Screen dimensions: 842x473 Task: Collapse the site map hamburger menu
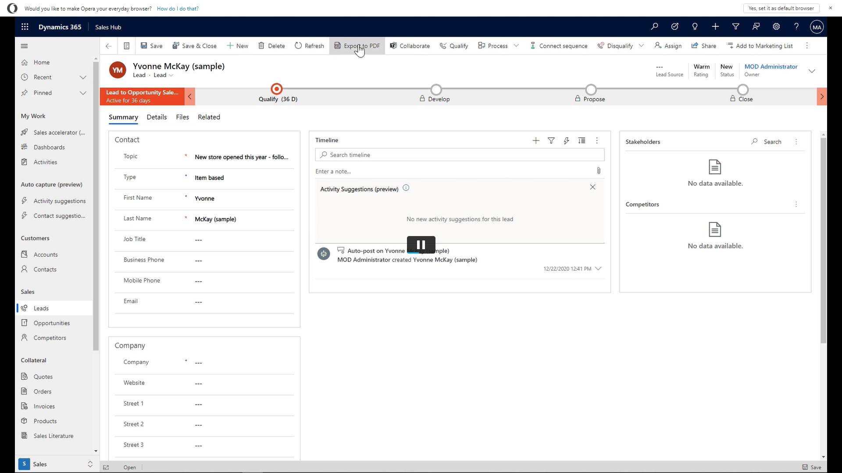25,46
